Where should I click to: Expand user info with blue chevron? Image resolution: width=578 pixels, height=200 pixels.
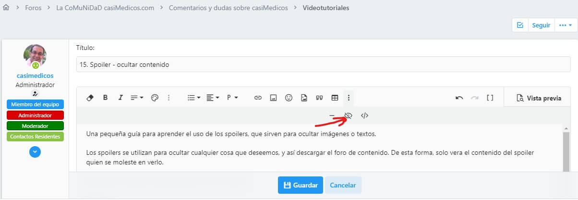[x=35, y=151]
